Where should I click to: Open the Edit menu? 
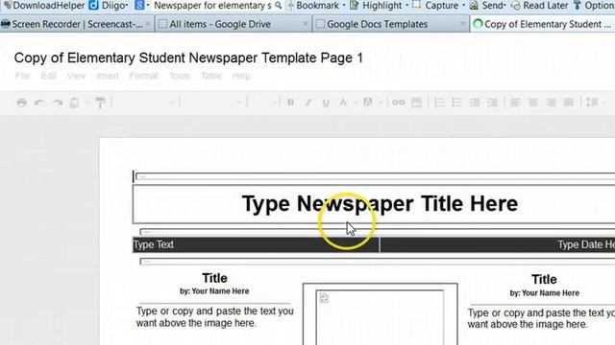pyautogui.click(x=49, y=76)
